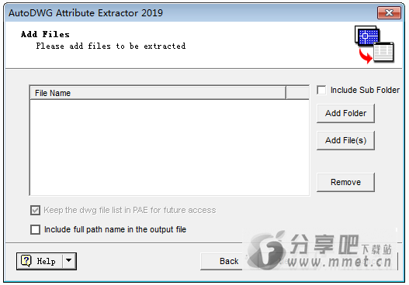Expand the Help dropdown arrow
Viewport: 409px width, 285px height.
(69, 260)
